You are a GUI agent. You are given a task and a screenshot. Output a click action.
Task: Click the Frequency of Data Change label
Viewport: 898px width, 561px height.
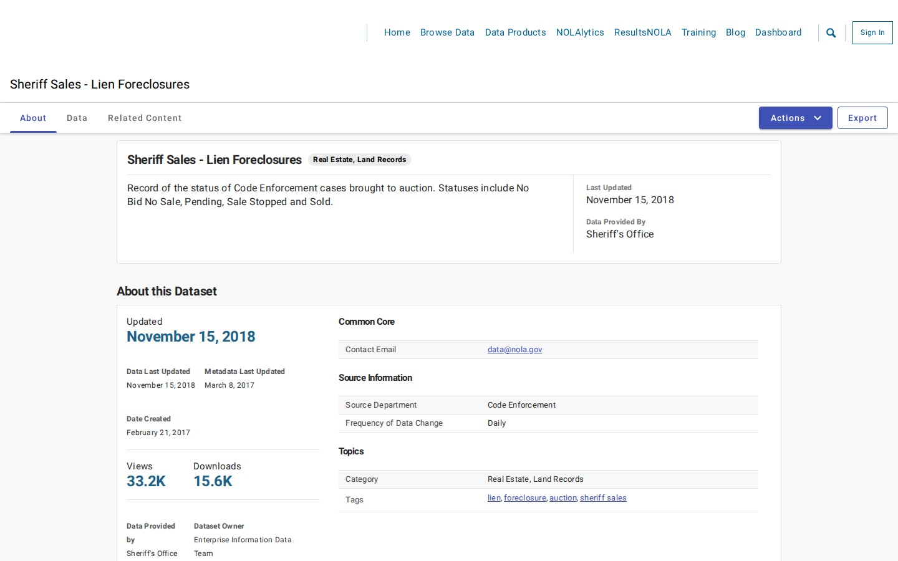(394, 423)
